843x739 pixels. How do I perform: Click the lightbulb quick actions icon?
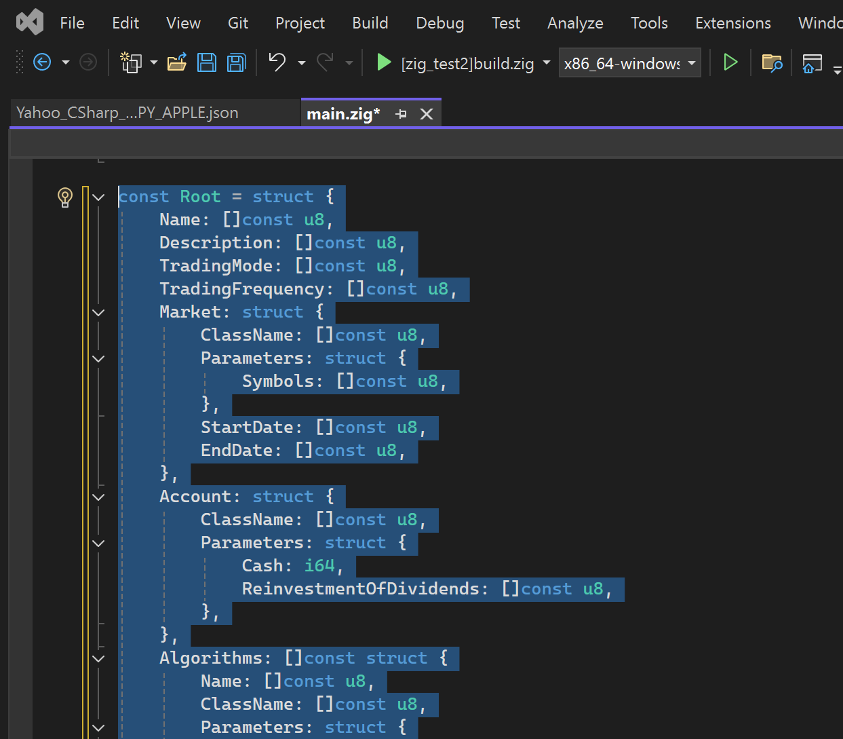tap(65, 197)
